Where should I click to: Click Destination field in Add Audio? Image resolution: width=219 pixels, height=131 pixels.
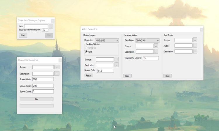(x=184, y=51)
